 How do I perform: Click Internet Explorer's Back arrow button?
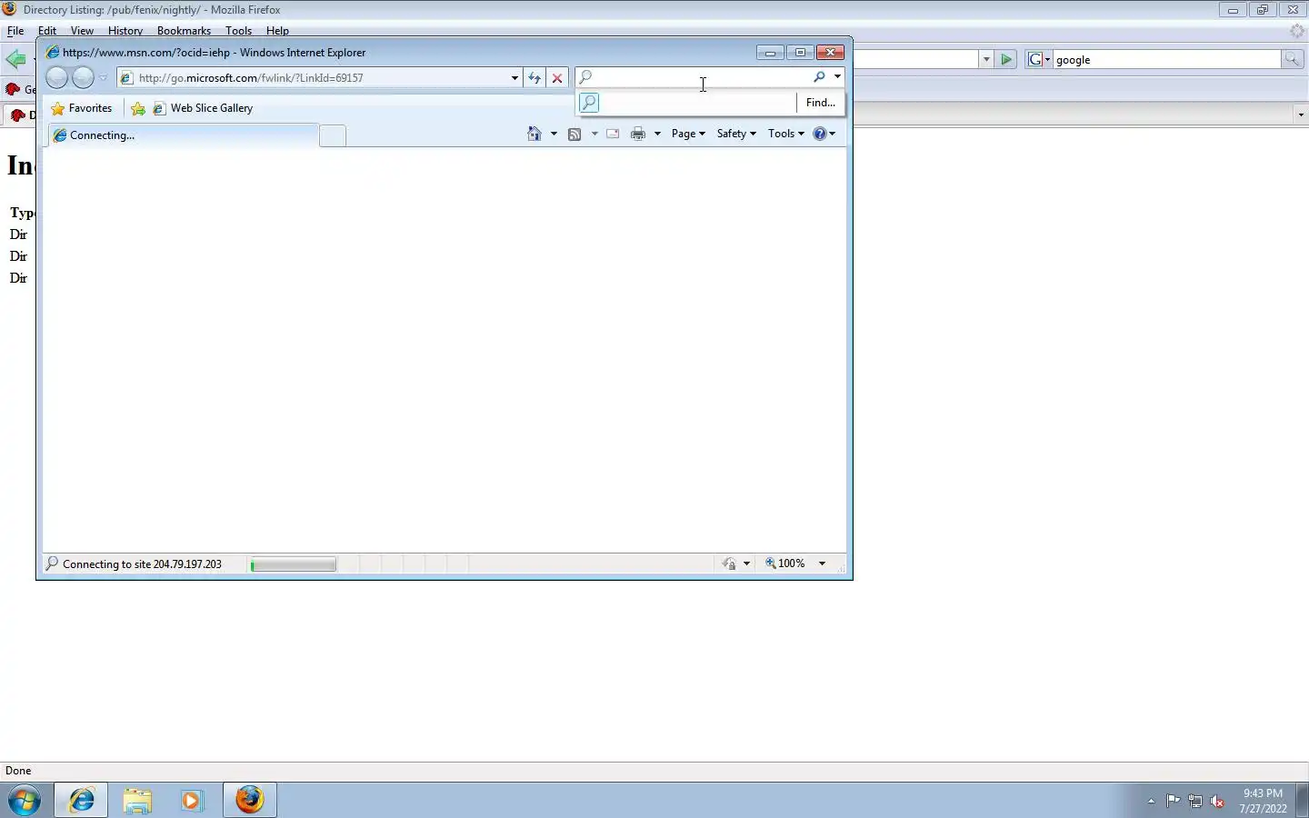click(x=56, y=78)
